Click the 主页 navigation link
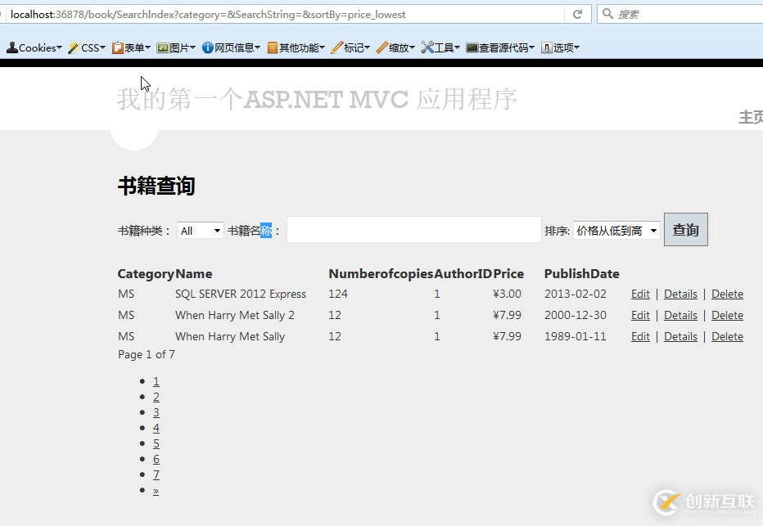Viewport: 763px width, 526px height. [x=751, y=116]
